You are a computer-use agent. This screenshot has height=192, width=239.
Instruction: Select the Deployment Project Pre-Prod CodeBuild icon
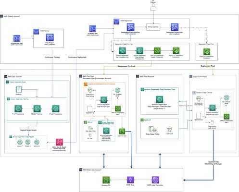[130, 27]
